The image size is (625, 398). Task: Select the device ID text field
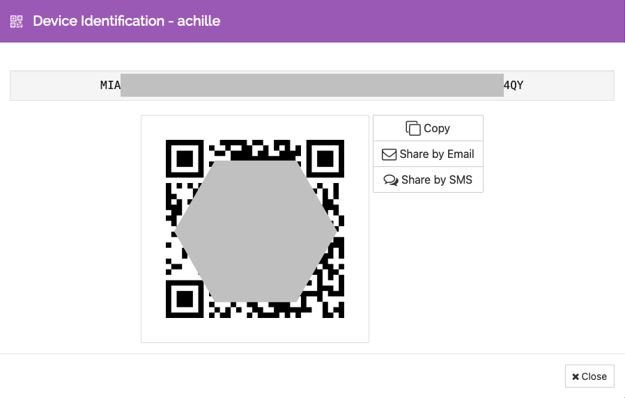(311, 86)
